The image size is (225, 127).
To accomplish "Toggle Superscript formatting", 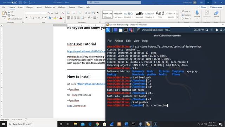I will click(x=46, y=18).
